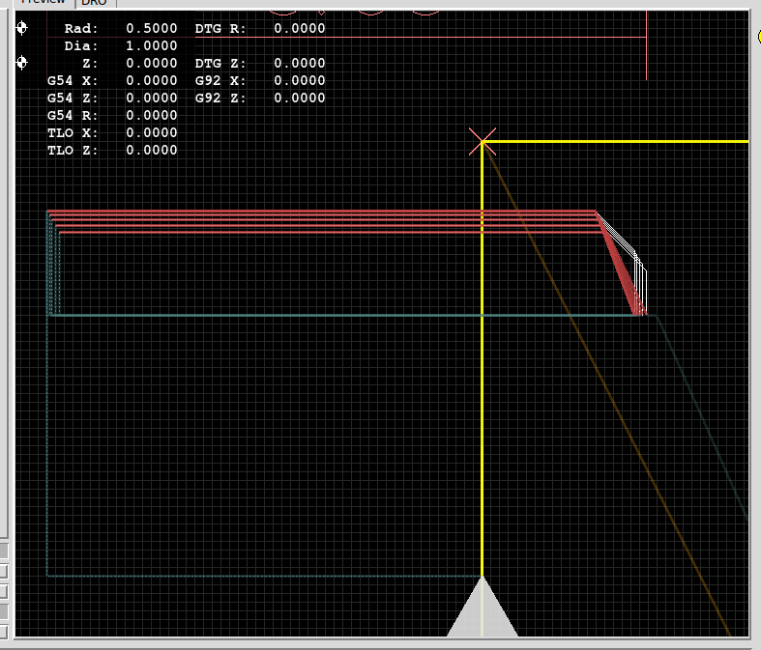The image size is (761, 650).
Task: Click the 'G54 Z:' label
Action: pyautogui.click(x=73, y=99)
